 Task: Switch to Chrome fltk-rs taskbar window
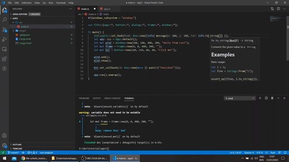tap(34, 158)
